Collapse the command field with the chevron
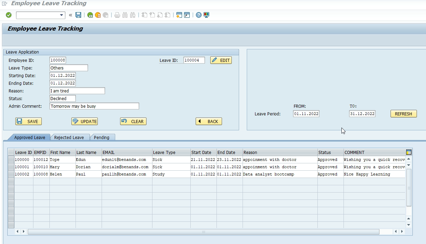 (70, 15)
